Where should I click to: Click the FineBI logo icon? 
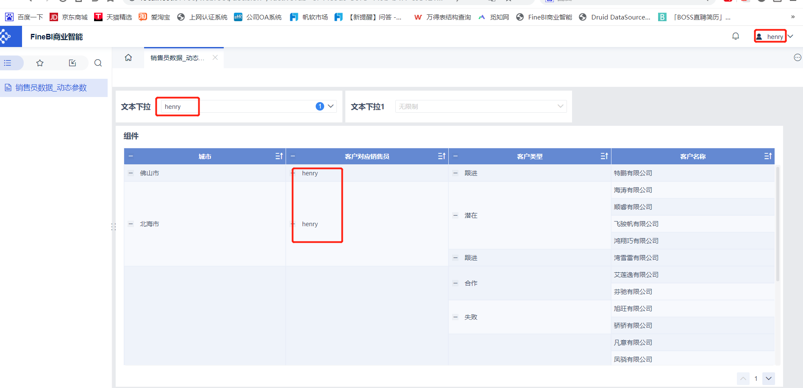[x=6, y=36]
